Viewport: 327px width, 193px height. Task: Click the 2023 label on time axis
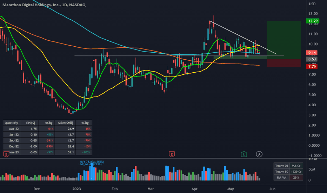click(x=76, y=189)
